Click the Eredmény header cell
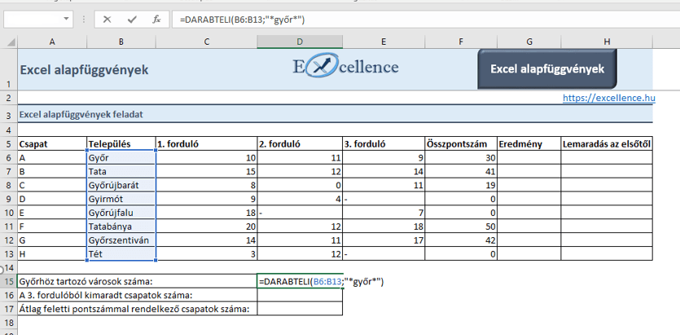 coord(529,144)
